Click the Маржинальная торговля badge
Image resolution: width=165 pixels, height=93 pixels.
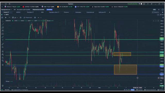38,10
